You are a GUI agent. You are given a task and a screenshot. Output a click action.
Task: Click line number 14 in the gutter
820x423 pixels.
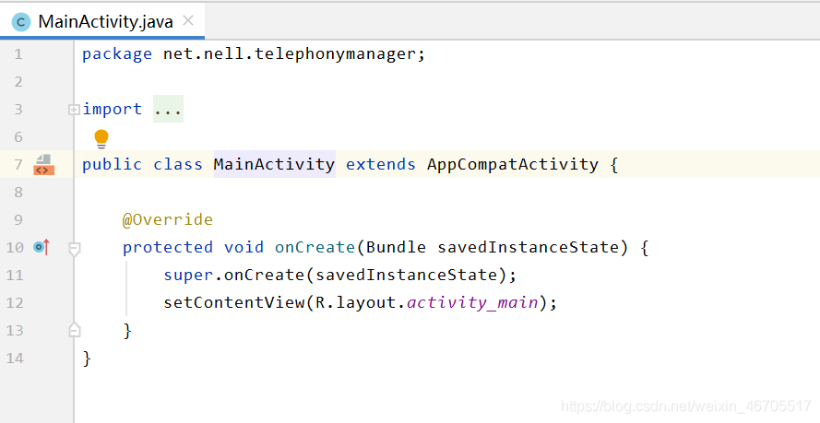pyautogui.click(x=15, y=358)
